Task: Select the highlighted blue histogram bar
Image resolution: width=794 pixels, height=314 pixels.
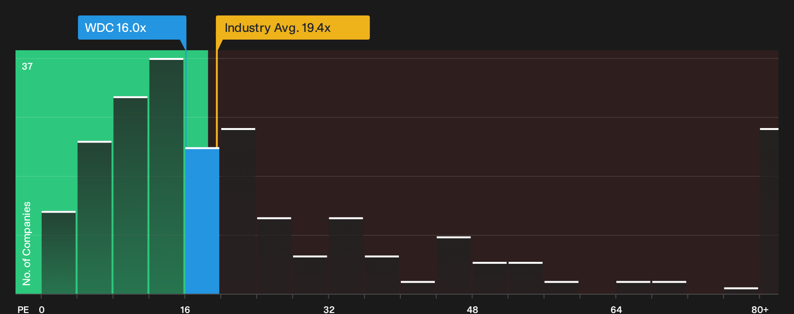Action: pos(202,221)
